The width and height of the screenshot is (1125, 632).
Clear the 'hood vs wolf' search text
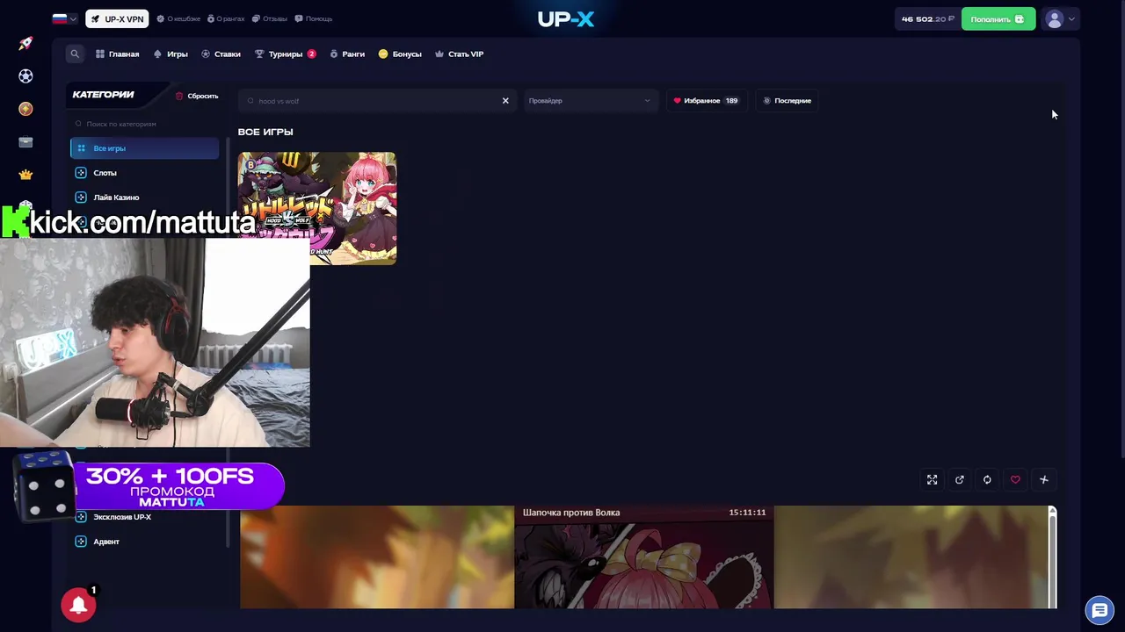pos(505,101)
